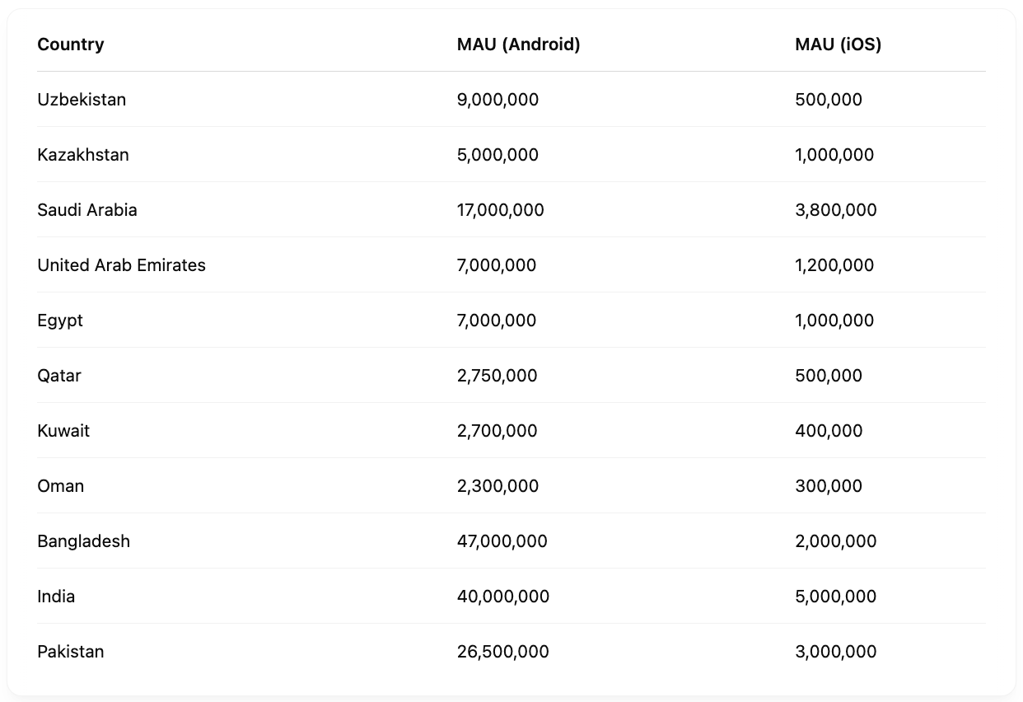Screen dimensions: 1023x702
Task: Select Android value 47,000,000 for Bangladesh
Action: [x=502, y=541]
